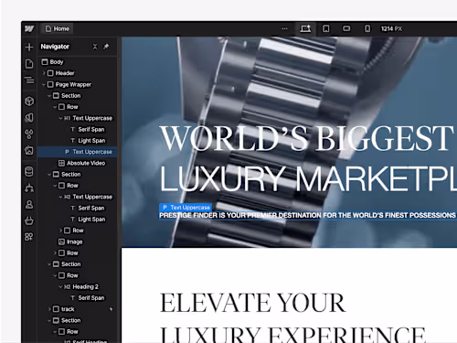Viewport: 457px width, 343px height.
Task: Click the Webflow logo menu
Action: point(29,28)
